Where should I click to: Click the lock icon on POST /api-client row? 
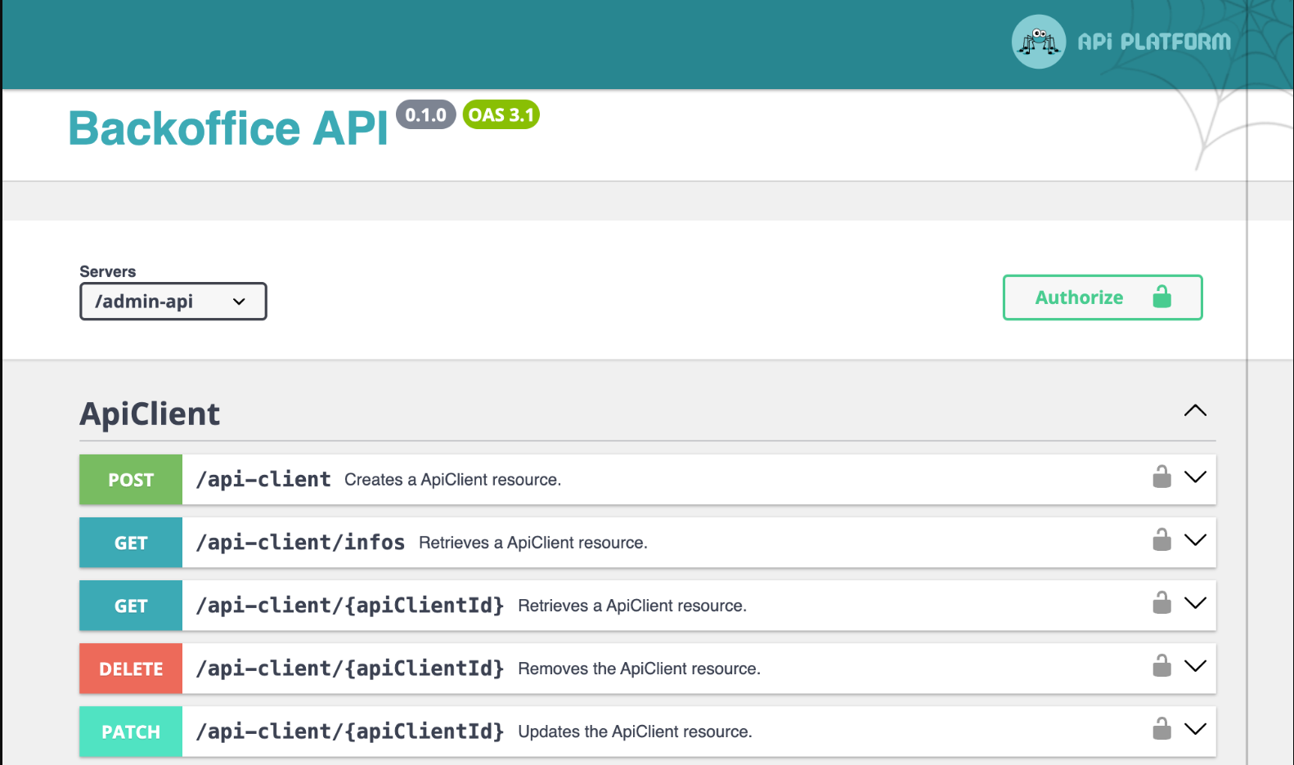[x=1161, y=476]
